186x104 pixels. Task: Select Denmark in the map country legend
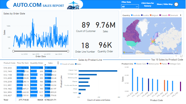(x=173, y=15)
